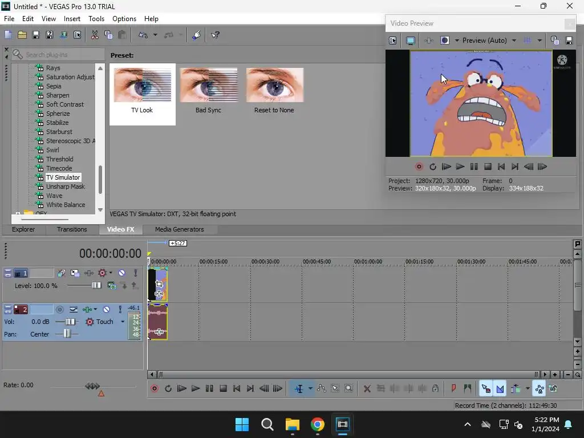Open Chrome from the Windows taskbar

(x=317, y=424)
